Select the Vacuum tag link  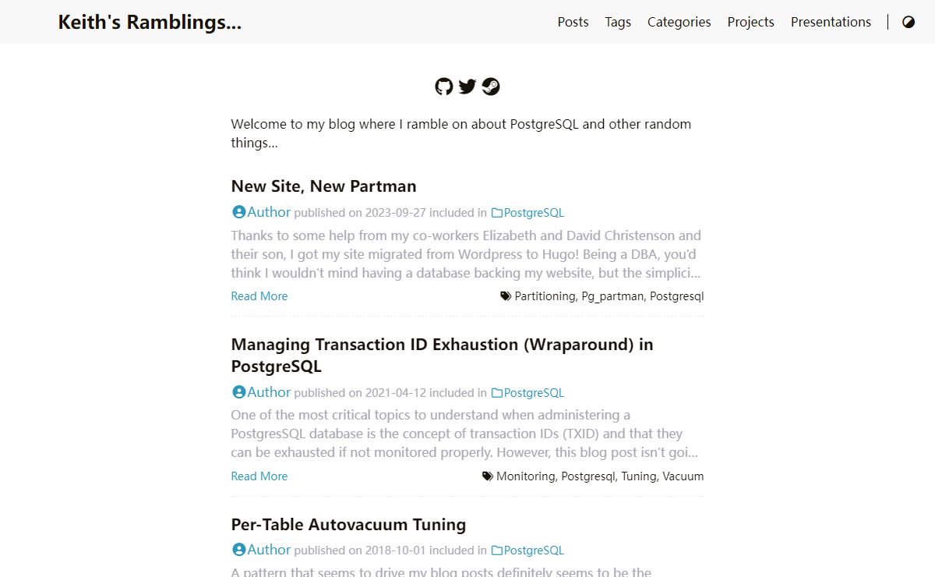coord(683,476)
